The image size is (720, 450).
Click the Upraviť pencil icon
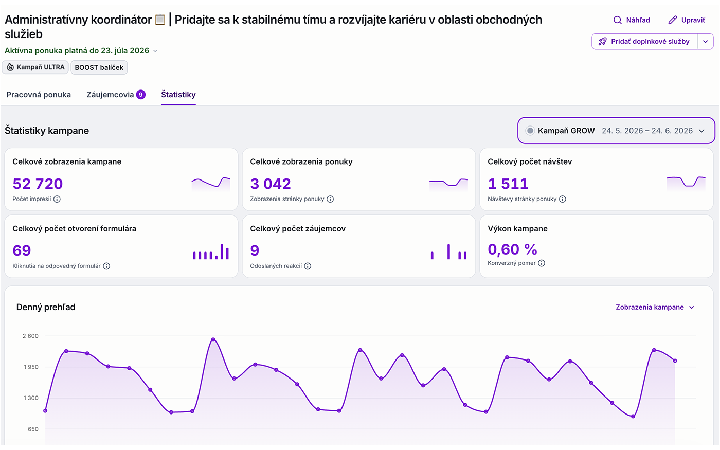672,20
